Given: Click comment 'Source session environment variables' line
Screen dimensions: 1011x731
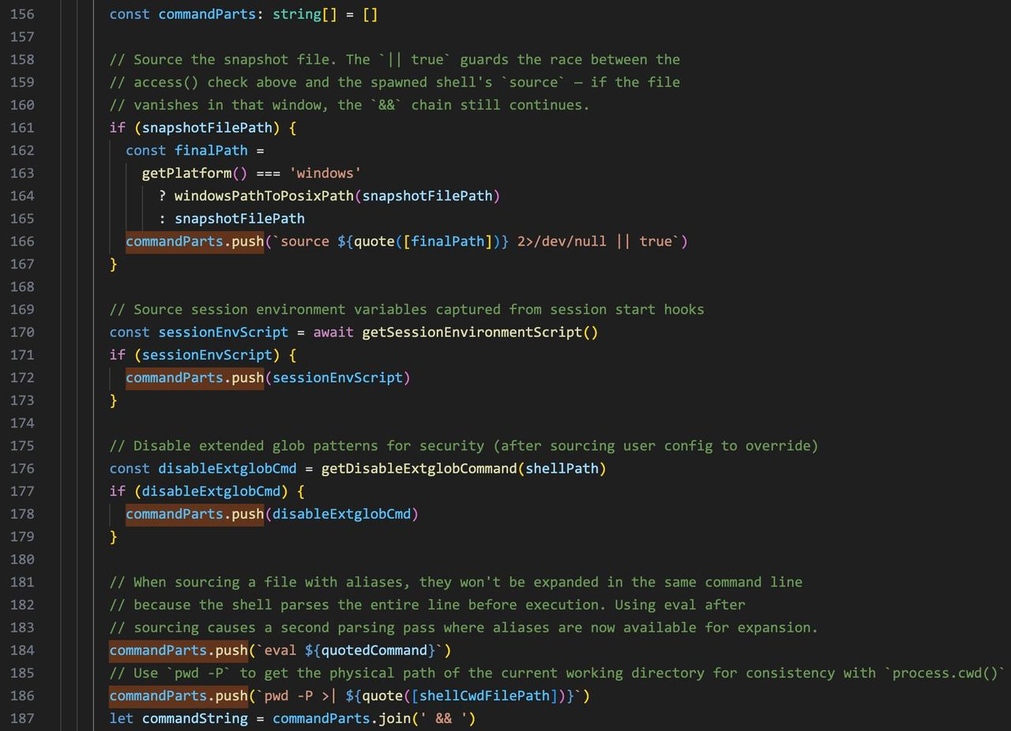Looking at the screenshot, I should (x=407, y=309).
